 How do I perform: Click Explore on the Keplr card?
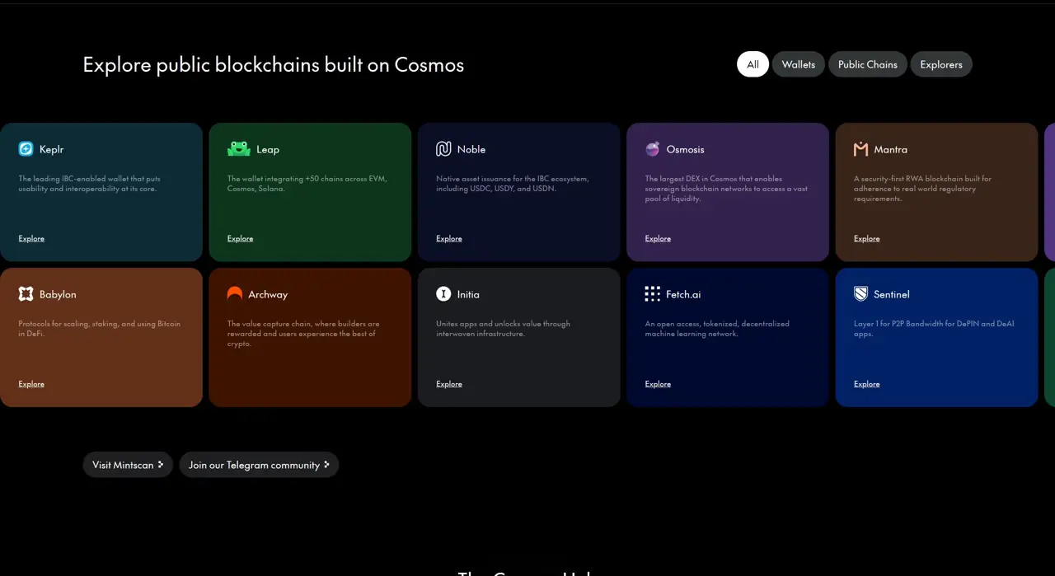click(31, 238)
